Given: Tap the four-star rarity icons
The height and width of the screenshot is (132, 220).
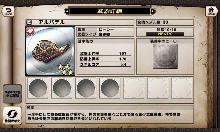Looking at the screenshot, I should [66, 69].
